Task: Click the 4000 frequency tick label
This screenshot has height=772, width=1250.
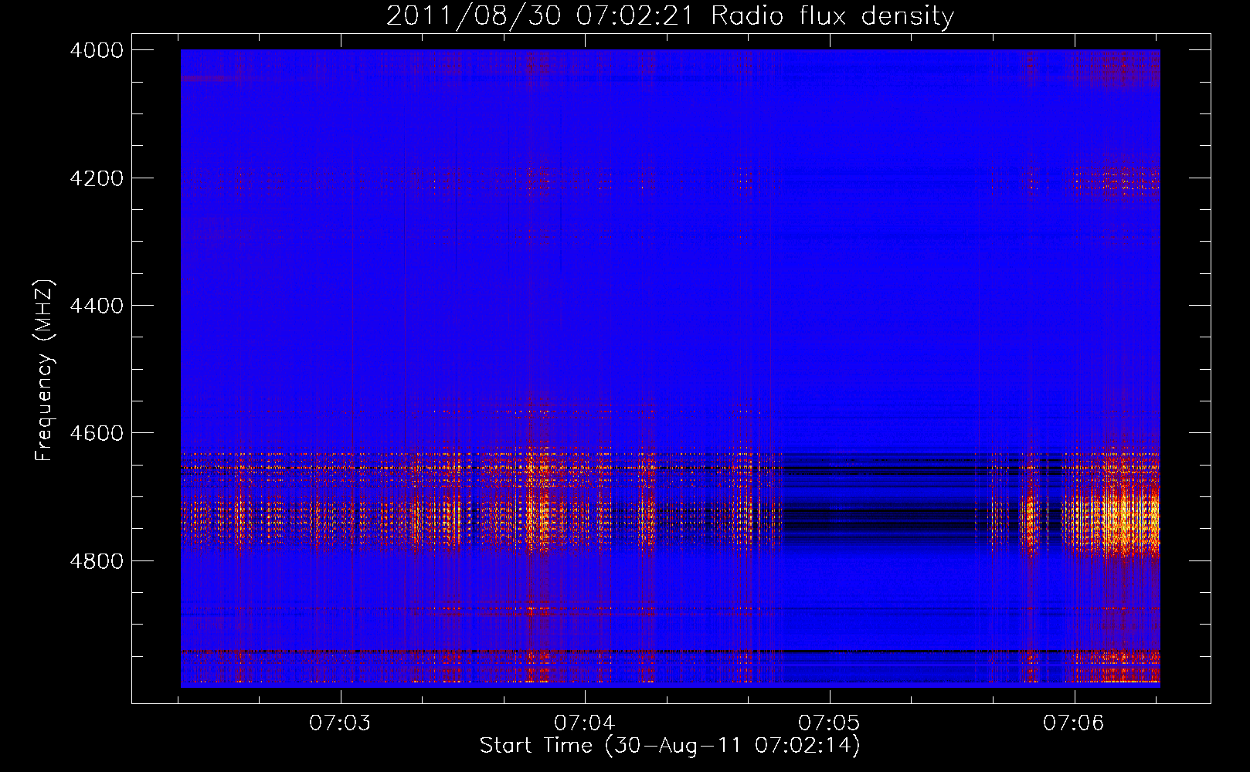Action: 97,50
